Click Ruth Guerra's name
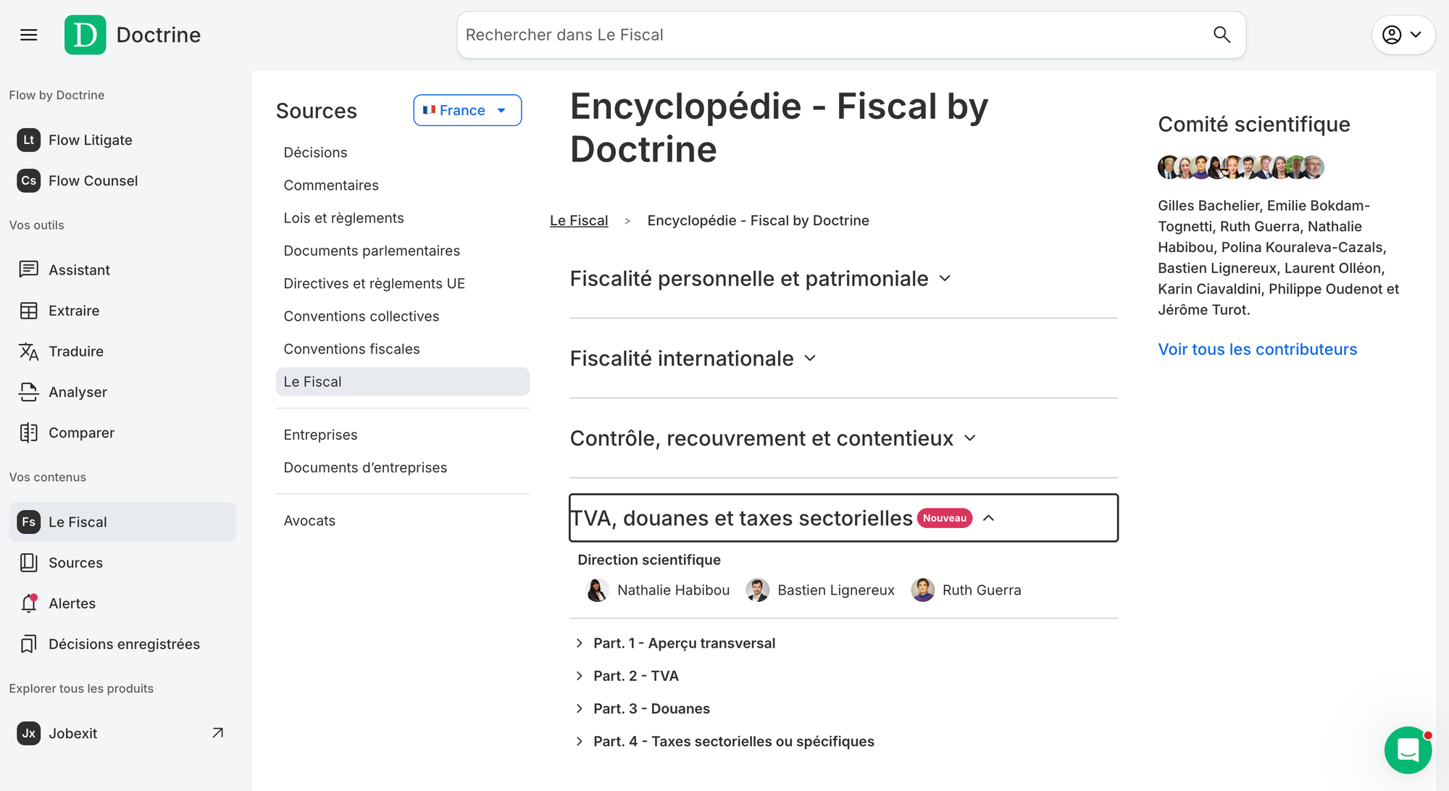Screen dimensions: 1449x791 click(x=982, y=590)
